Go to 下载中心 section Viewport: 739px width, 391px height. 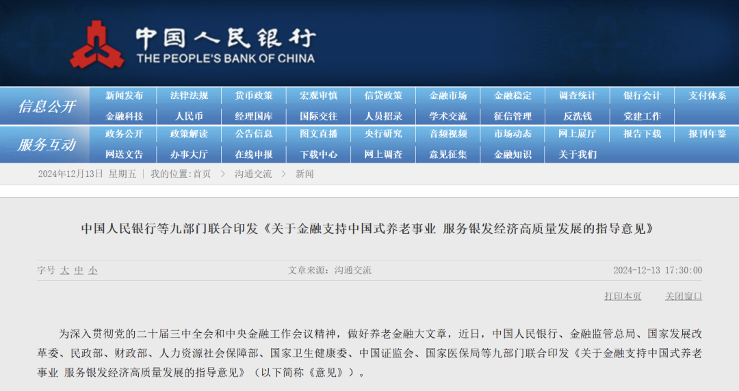pyautogui.click(x=319, y=154)
